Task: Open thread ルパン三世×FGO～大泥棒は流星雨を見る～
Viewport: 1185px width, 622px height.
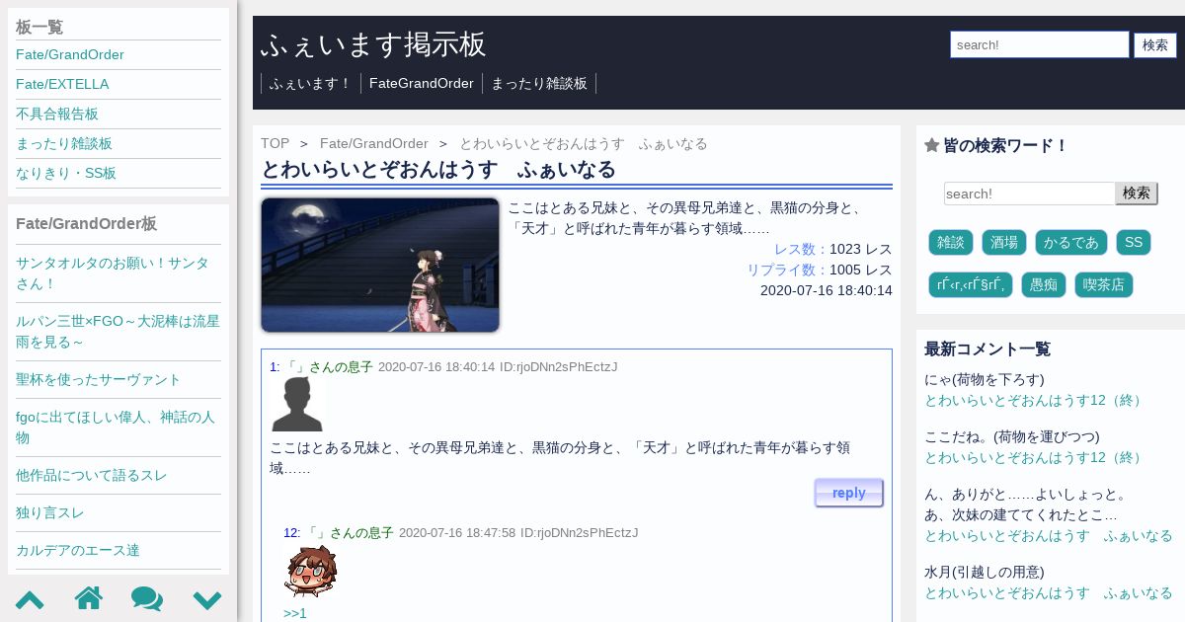Action: pyautogui.click(x=118, y=331)
